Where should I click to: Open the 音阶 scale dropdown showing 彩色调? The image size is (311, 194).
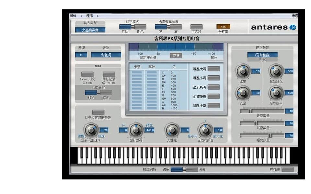pyautogui.click(x=106, y=55)
